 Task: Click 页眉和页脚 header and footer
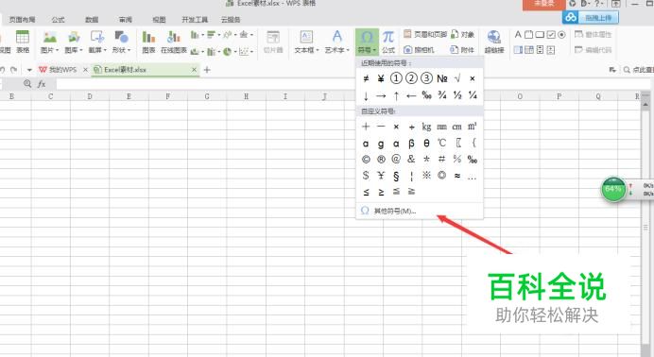(x=425, y=34)
